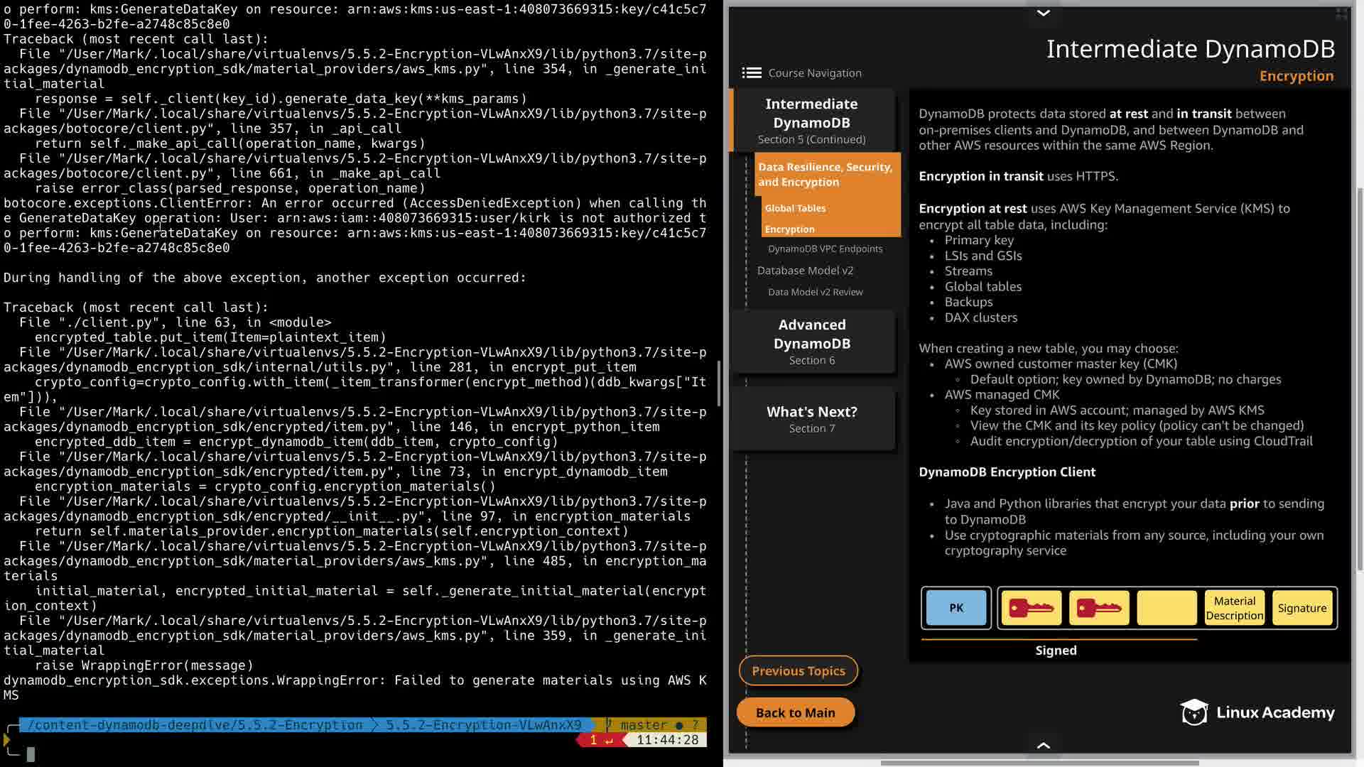Expand bottom panel with up chevron
Image resolution: width=1364 pixels, height=767 pixels.
(x=1043, y=745)
